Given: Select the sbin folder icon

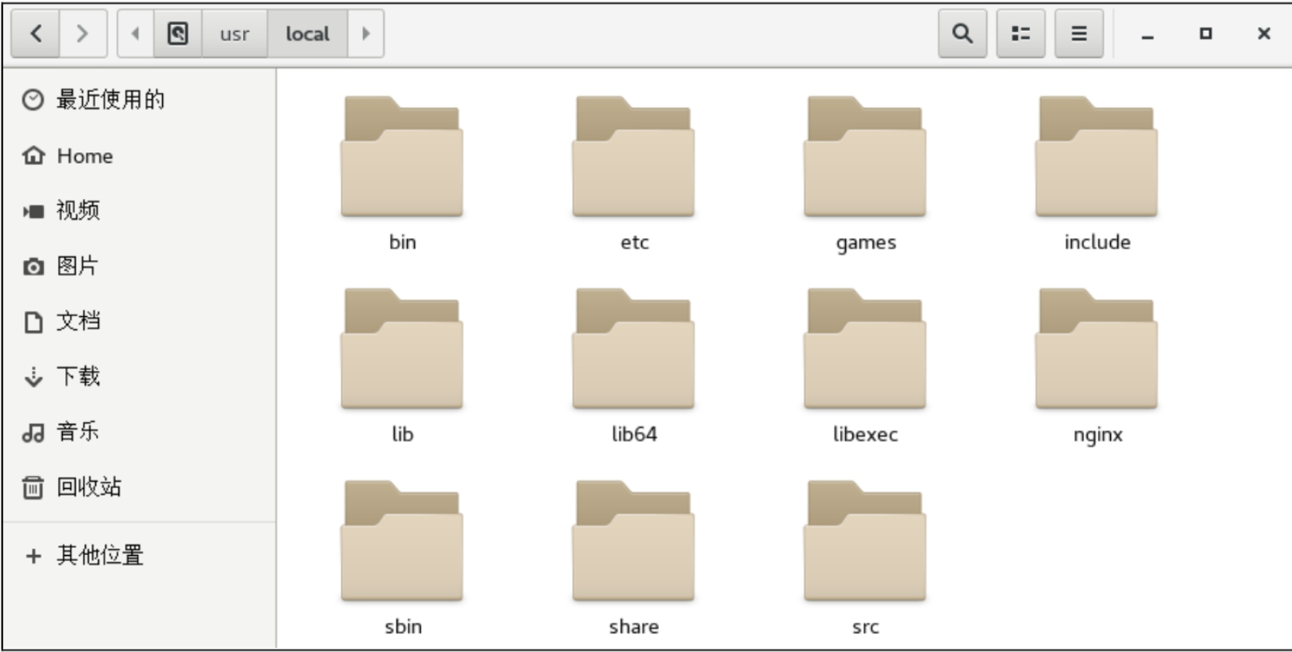Looking at the screenshot, I should 402,541.
